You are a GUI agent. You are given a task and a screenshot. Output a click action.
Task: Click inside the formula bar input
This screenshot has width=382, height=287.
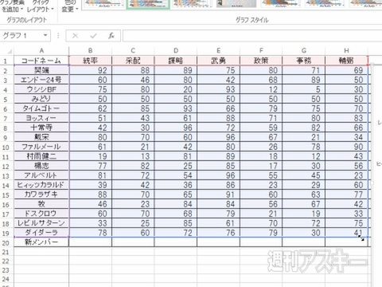[x=252, y=36]
